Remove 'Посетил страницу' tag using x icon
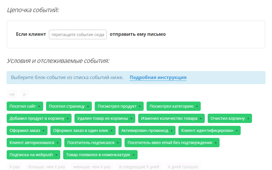272x170 pixels. pos(88,106)
